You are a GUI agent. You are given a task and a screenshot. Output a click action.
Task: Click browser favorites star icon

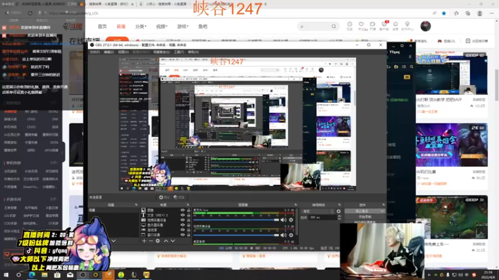click(x=444, y=13)
